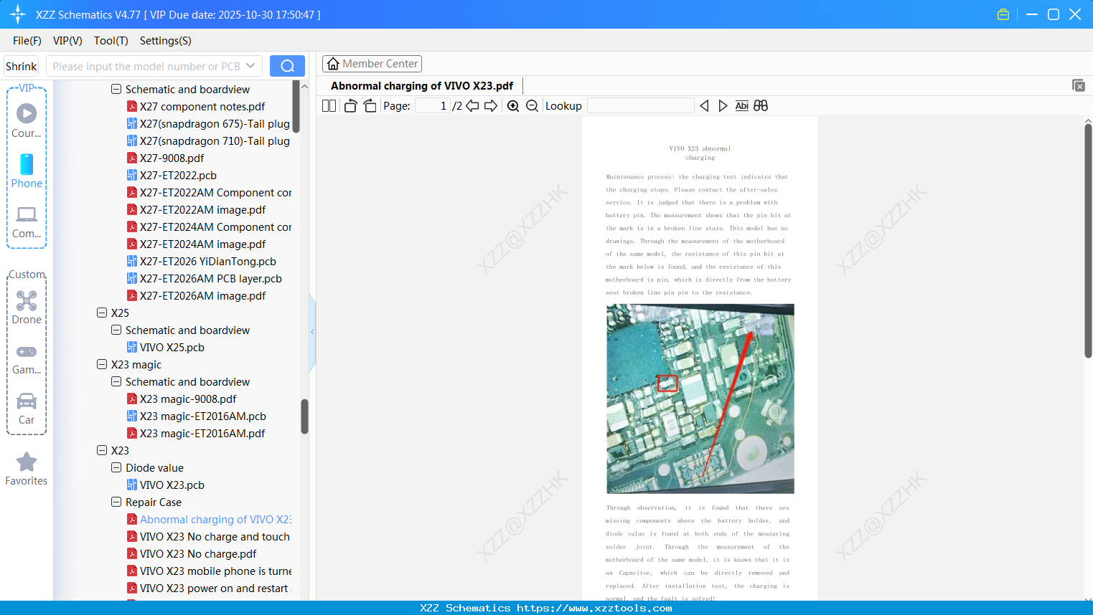This screenshot has width=1093, height=615.
Task: Open the Computer category in the sidebar
Action: pyautogui.click(x=27, y=221)
